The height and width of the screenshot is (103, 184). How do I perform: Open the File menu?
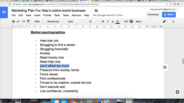click(x=14, y=15)
